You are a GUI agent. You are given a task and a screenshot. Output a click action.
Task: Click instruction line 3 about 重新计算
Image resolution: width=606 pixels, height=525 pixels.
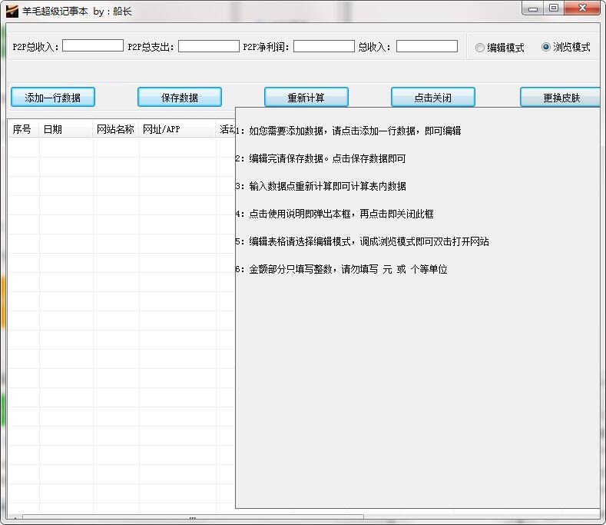321,186
